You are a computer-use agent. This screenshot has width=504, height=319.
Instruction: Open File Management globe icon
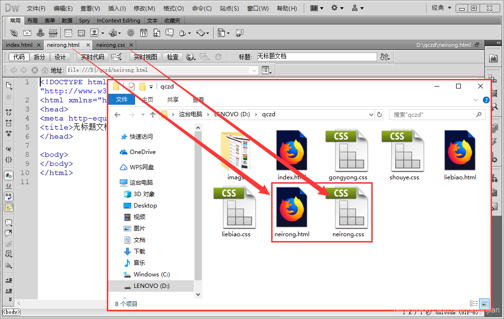(x=191, y=57)
